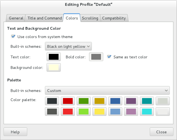Screen dimensions: 177x140
Task: Select the dark green palette swatch
Action: (84, 101)
